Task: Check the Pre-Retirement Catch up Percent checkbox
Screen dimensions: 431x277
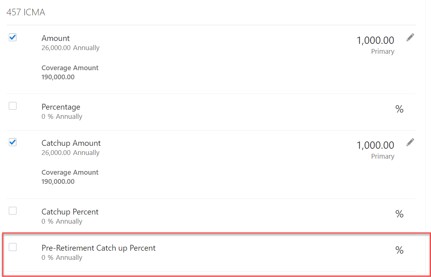Action: point(13,247)
